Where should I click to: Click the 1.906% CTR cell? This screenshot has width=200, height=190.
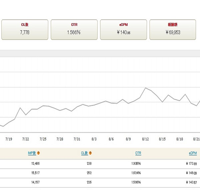click(136, 163)
